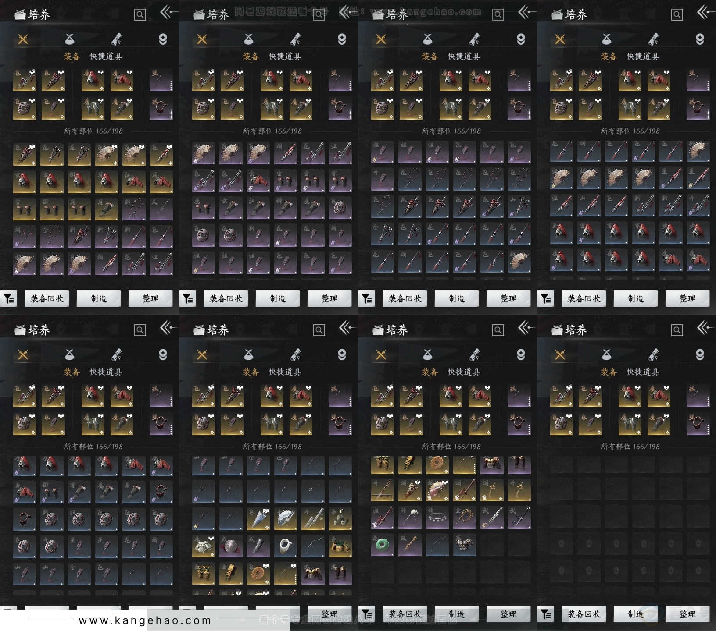Open the search icon in bottom-left panel
Viewport: 716px width, 631px height.
(140, 330)
